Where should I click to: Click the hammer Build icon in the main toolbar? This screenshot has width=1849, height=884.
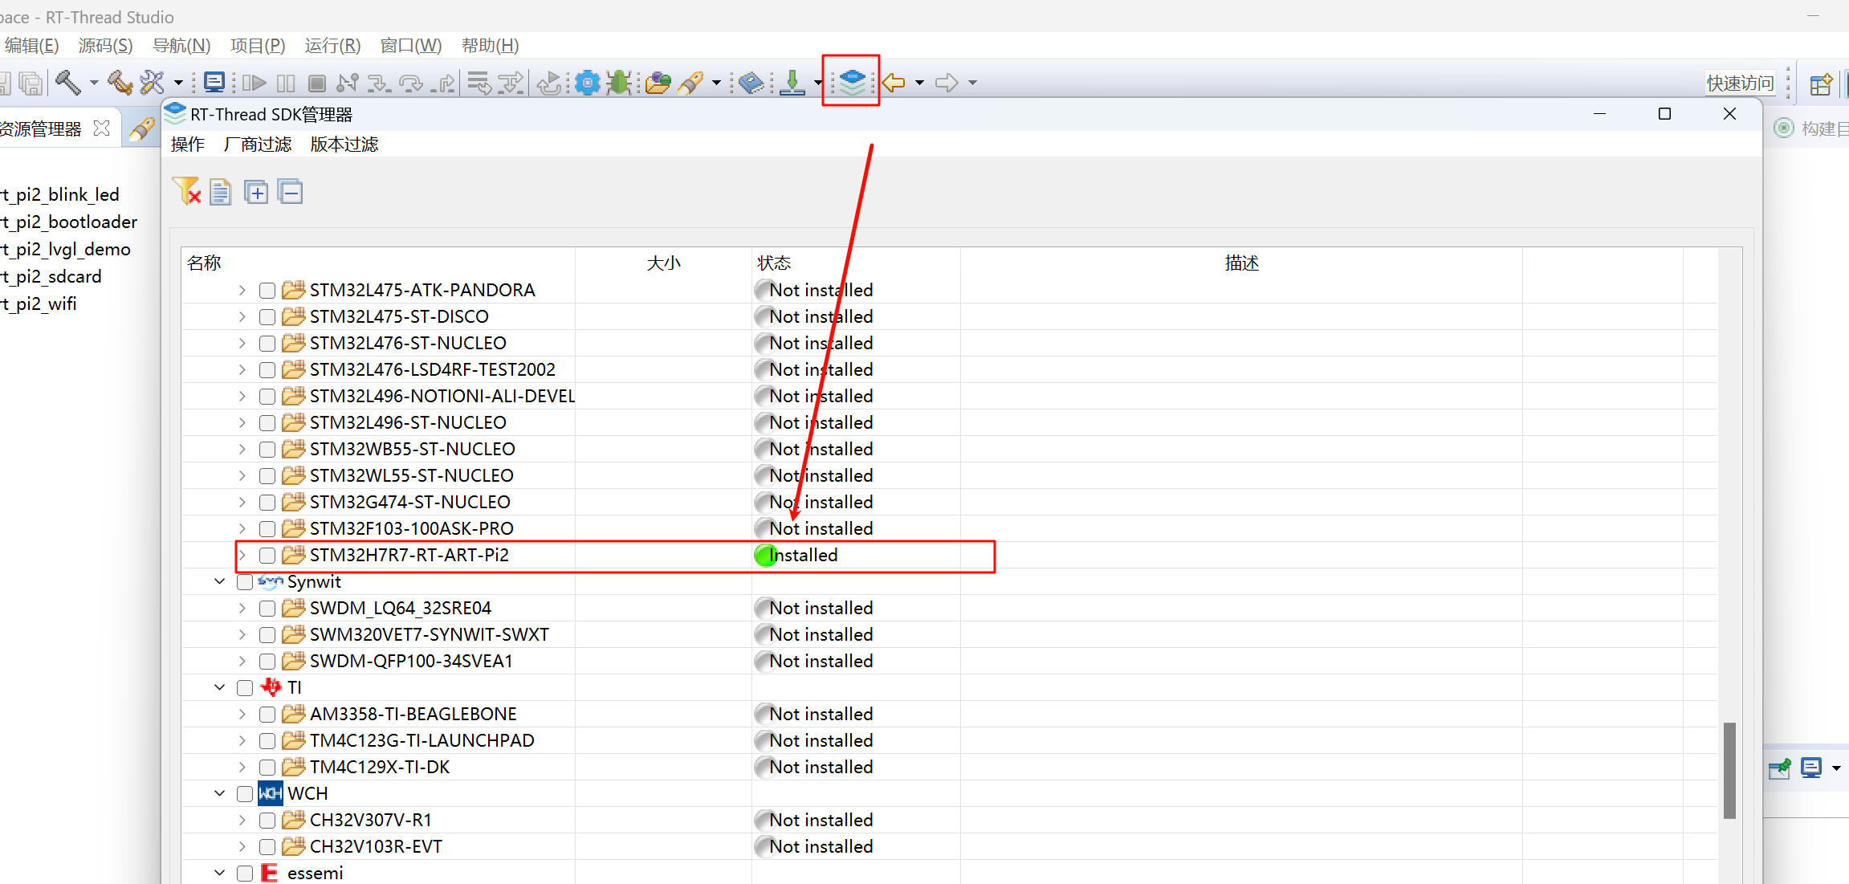tap(68, 82)
